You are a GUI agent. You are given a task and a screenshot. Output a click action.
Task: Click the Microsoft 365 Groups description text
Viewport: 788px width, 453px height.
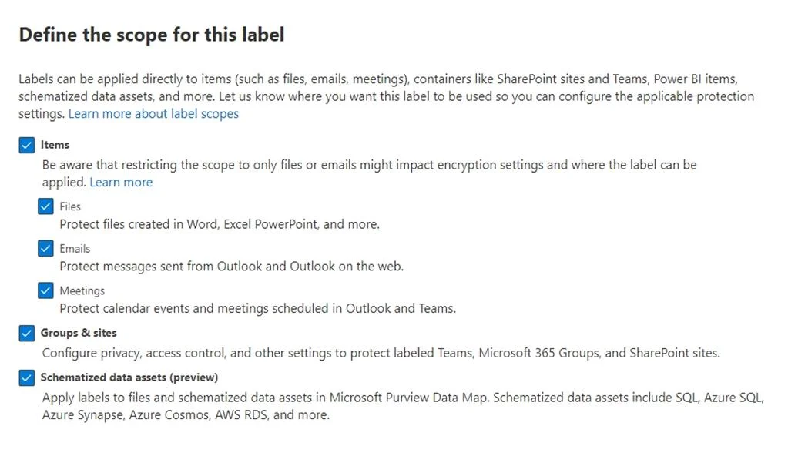381,353
